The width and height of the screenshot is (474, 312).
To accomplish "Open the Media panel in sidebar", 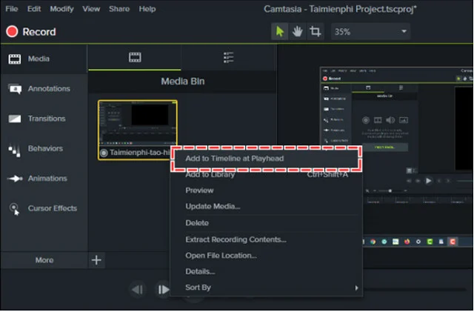I will pyautogui.click(x=44, y=59).
